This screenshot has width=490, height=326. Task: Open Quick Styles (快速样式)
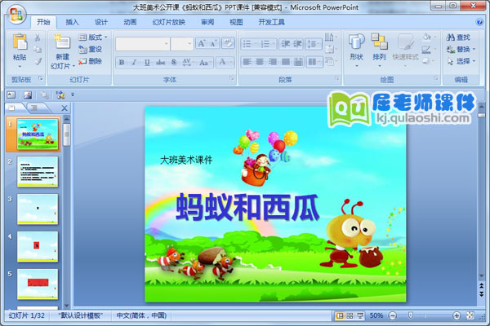pos(405,50)
